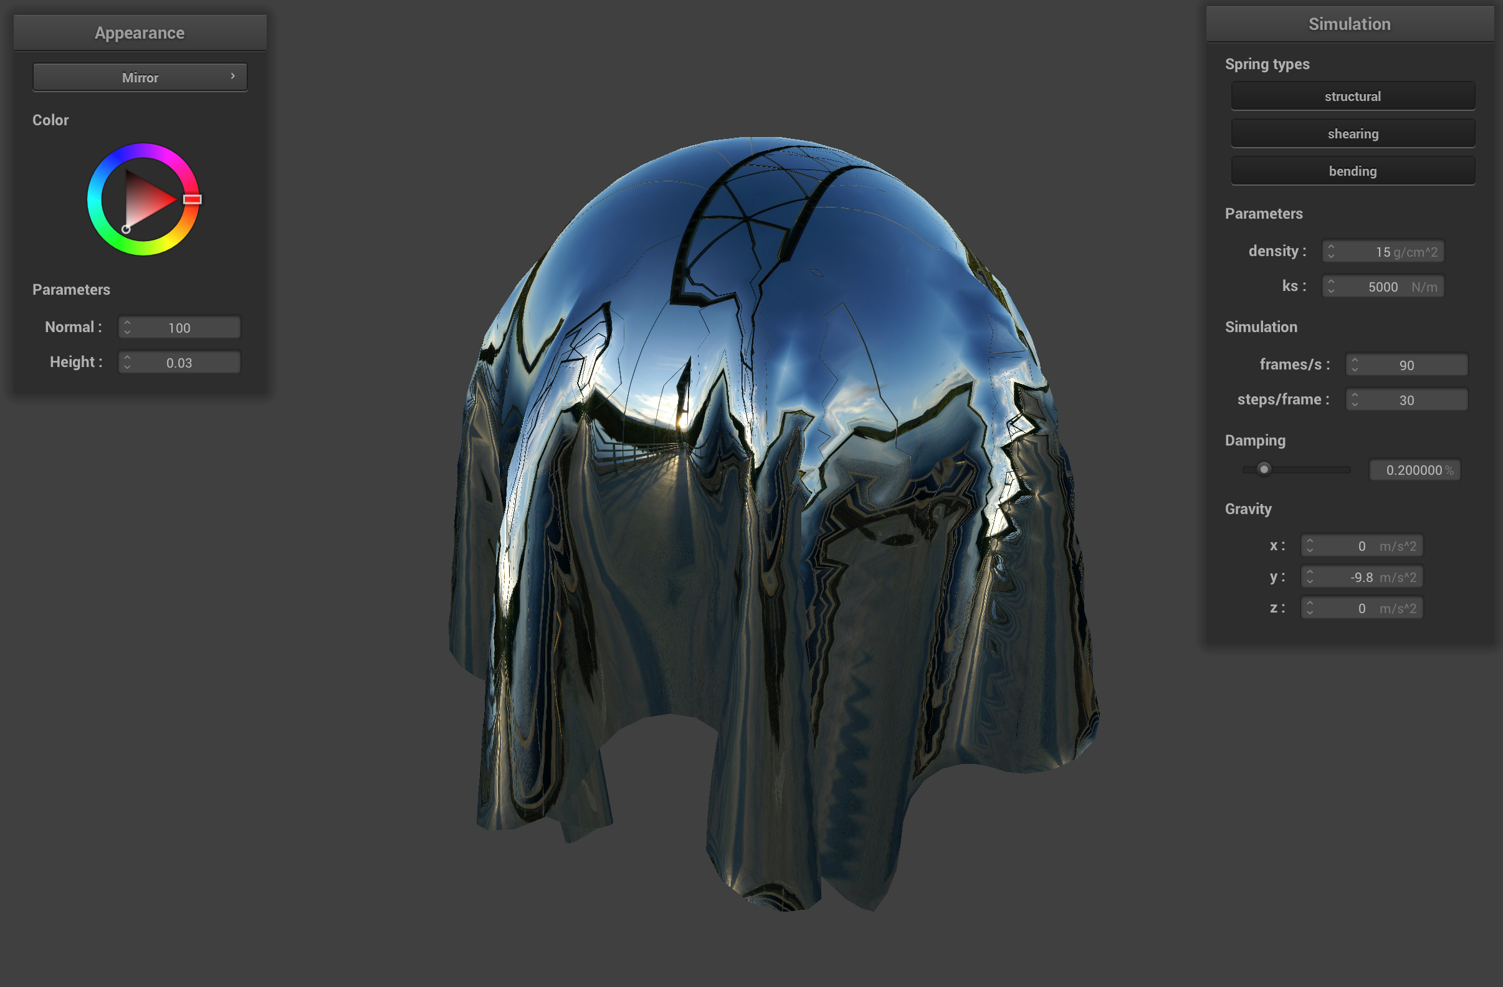
Task: Click the Damping slider handle
Action: [1263, 469]
